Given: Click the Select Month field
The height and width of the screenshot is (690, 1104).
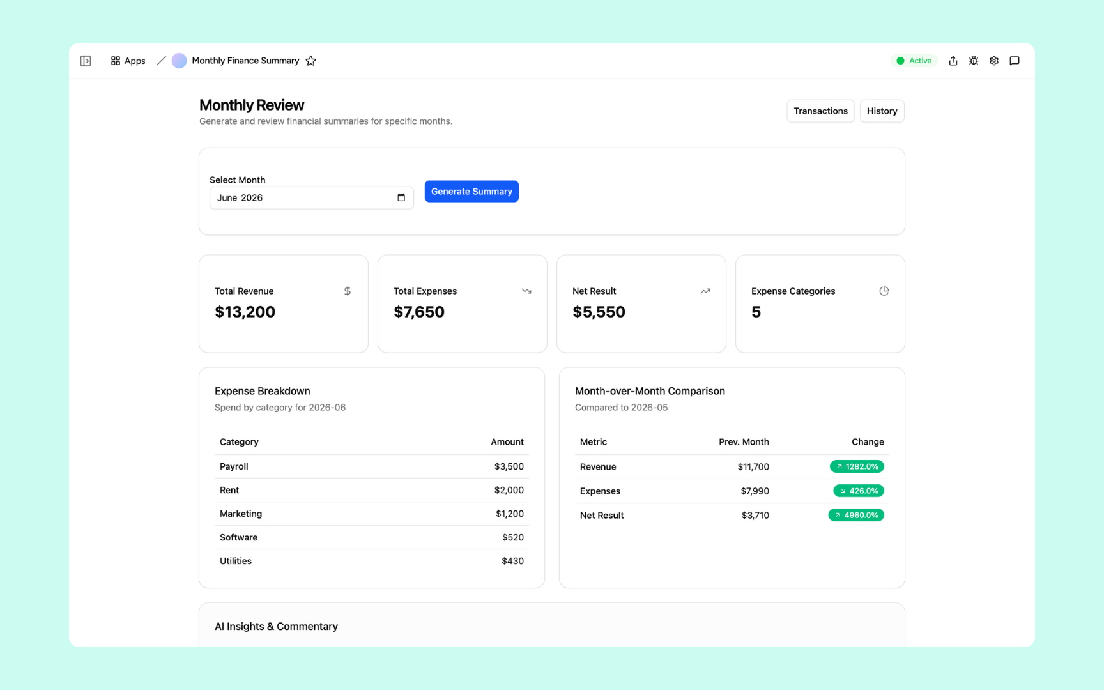Looking at the screenshot, I should (x=311, y=197).
